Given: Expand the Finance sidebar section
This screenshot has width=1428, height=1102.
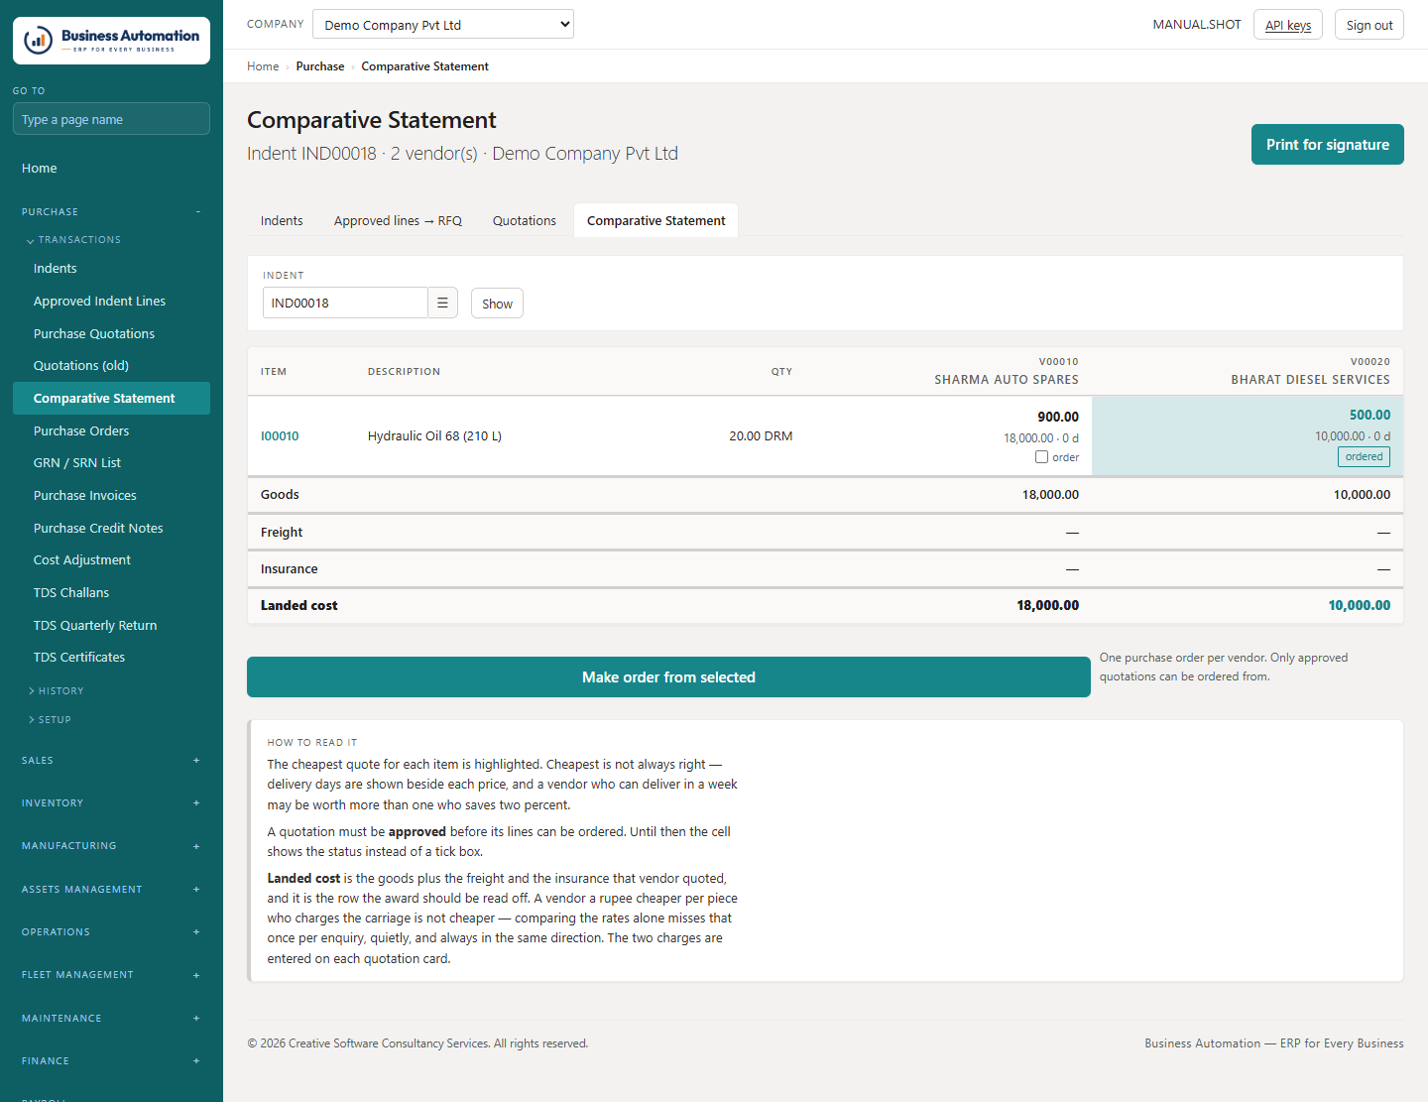Looking at the screenshot, I should coord(111,1061).
